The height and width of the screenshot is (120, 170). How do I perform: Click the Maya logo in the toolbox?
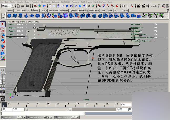tap(3, 98)
